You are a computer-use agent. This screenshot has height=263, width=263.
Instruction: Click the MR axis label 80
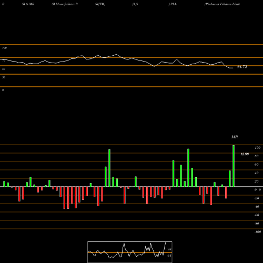(257, 156)
